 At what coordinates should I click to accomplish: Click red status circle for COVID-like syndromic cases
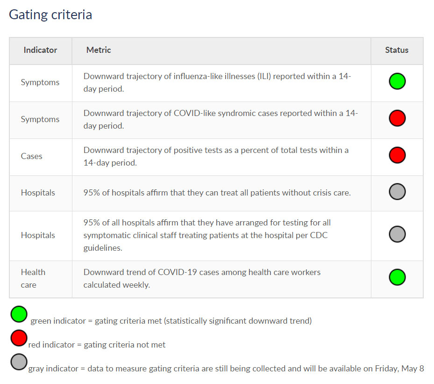[x=397, y=118]
